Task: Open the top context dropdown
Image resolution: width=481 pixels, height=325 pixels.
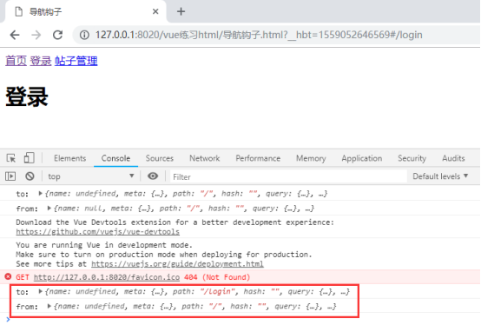Action: click(91, 176)
